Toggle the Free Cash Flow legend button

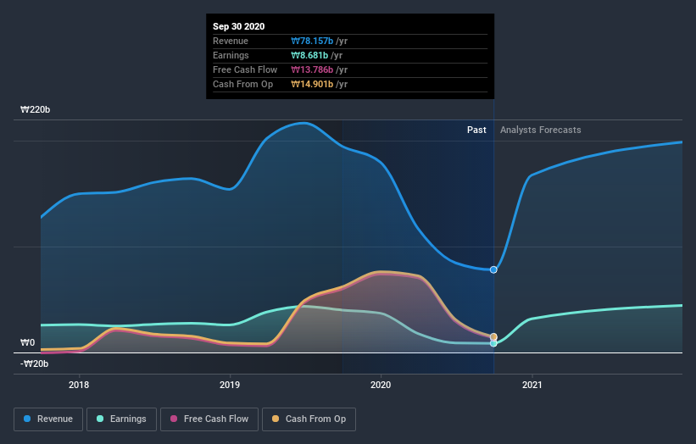209,419
